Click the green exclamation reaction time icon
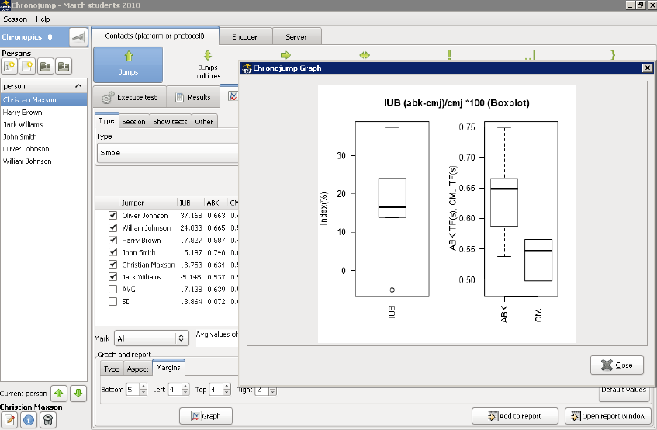The width and height of the screenshot is (657, 430). tap(450, 55)
